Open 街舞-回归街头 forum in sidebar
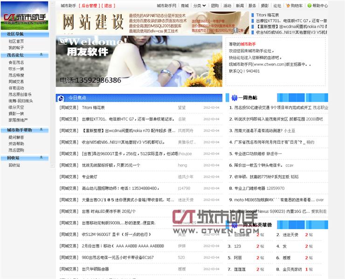Screen dimensions: 345x279 pyautogui.click(x=21, y=101)
